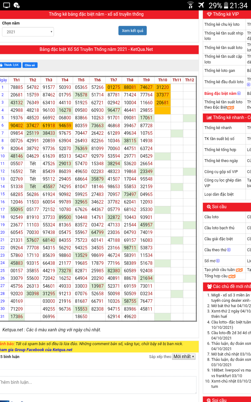Open Thống kê tần suất nhịp loto
This screenshot has height=402, width=251.
tap(224, 36)
